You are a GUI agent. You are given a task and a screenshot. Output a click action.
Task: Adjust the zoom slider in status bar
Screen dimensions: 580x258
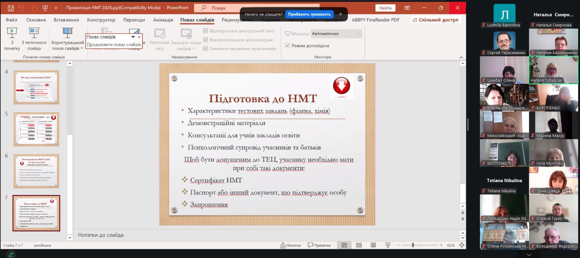coord(413,245)
